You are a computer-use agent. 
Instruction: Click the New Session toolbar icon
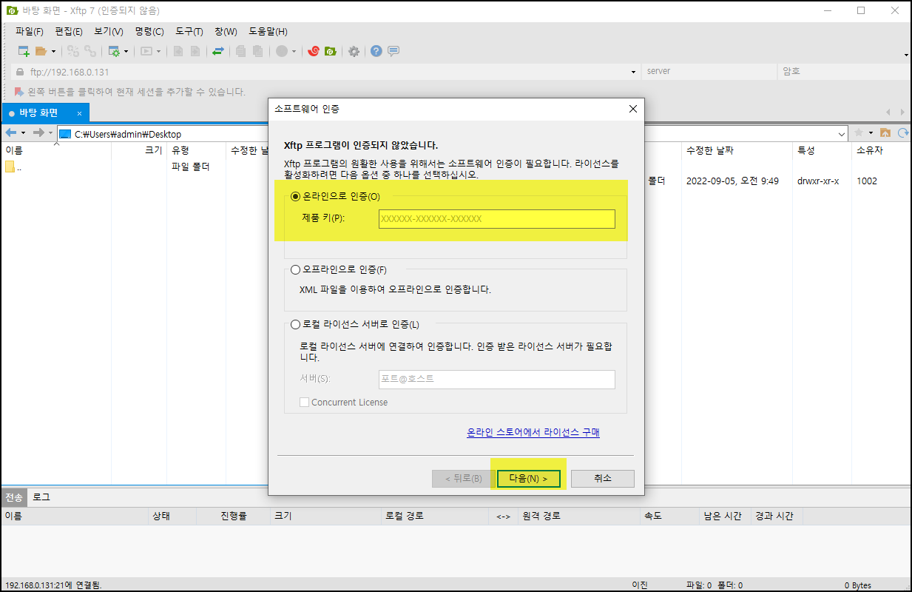click(x=24, y=51)
